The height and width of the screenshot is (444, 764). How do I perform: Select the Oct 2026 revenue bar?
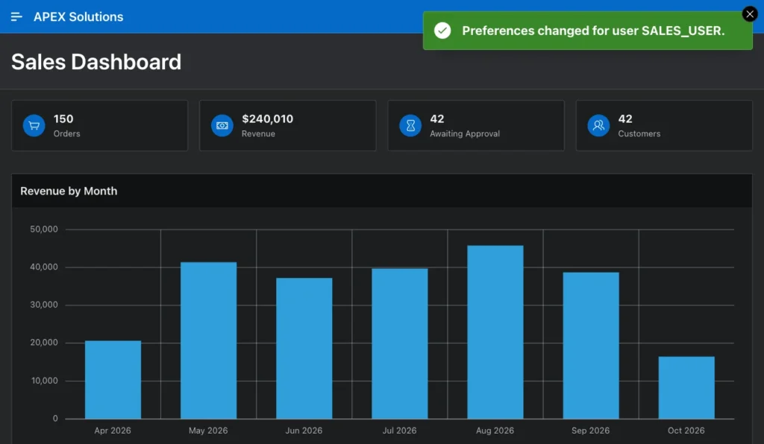[x=686, y=387]
